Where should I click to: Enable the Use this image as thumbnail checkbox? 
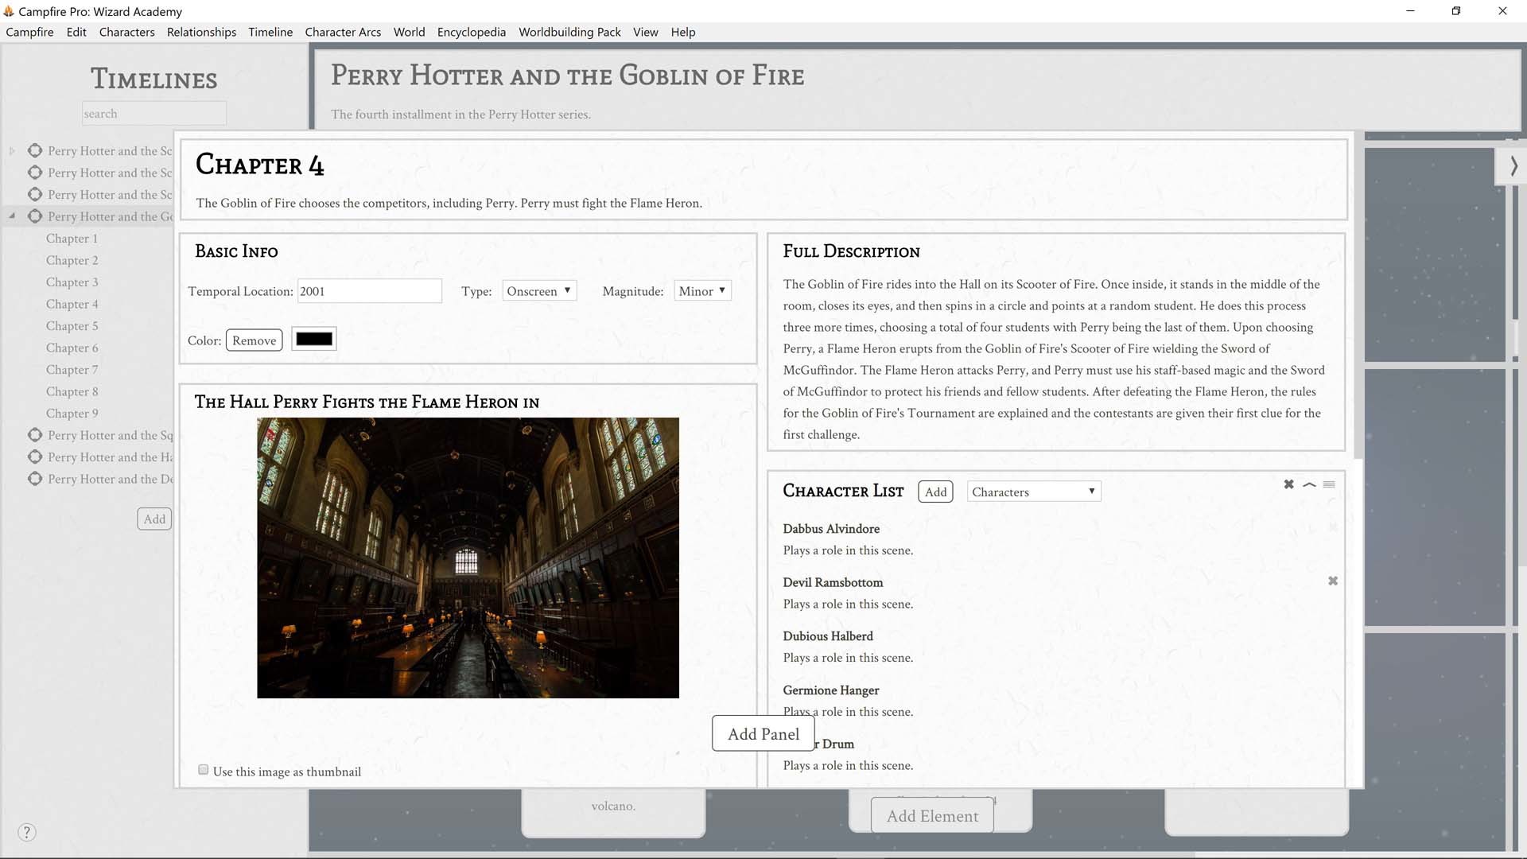coord(204,768)
